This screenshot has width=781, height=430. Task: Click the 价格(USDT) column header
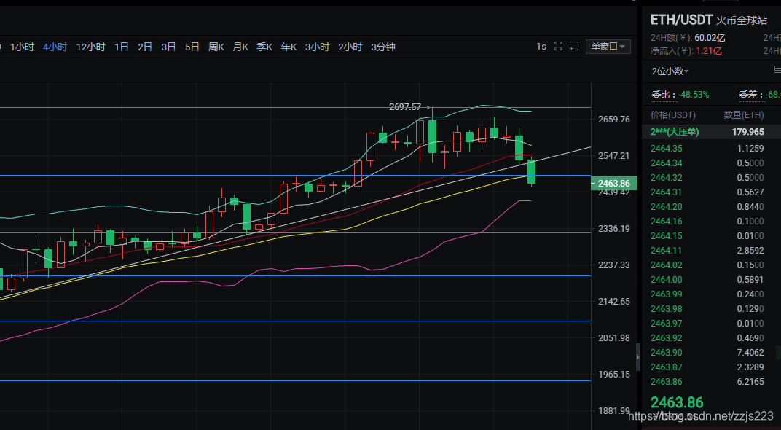[673, 115]
